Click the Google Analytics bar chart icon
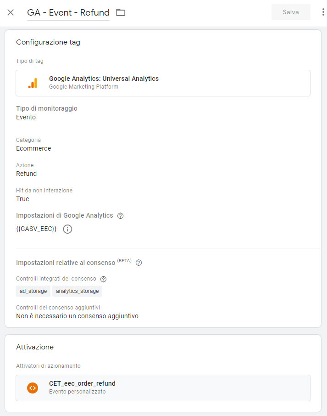The height and width of the screenshot is (416, 327). coord(33,83)
